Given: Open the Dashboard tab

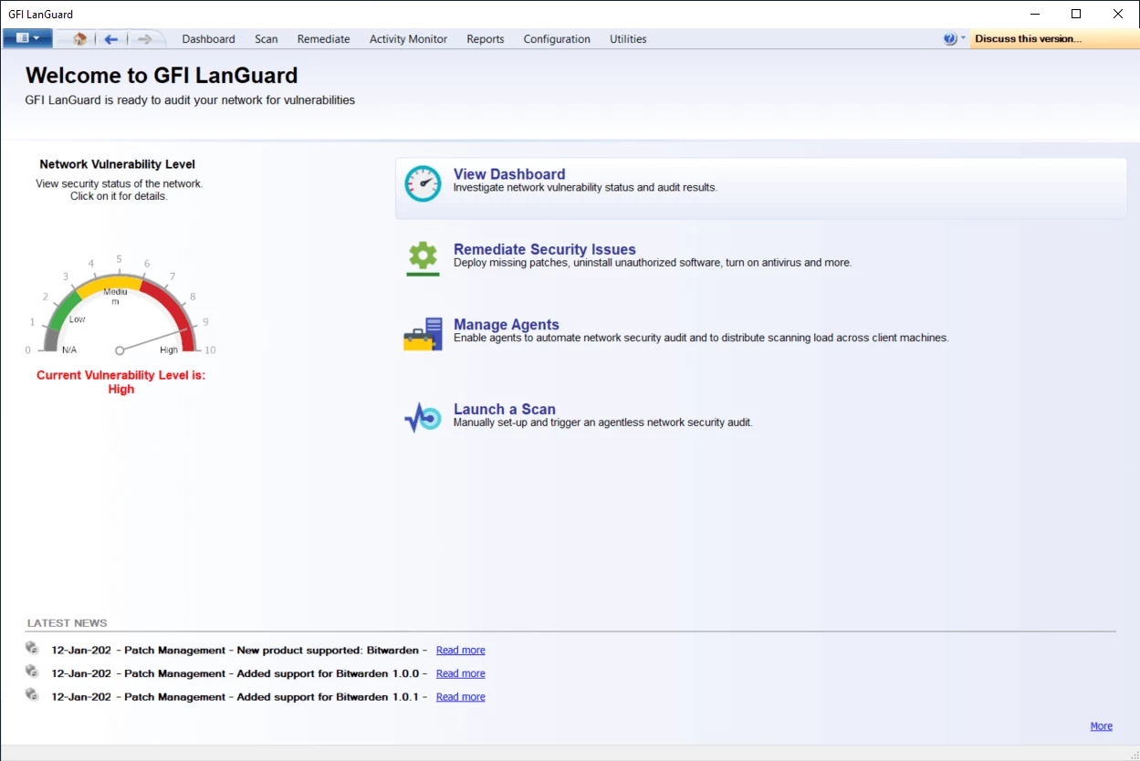Looking at the screenshot, I should point(208,38).
